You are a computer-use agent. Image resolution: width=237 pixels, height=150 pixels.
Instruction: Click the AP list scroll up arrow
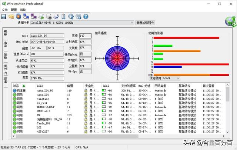(x=227, y=86)
